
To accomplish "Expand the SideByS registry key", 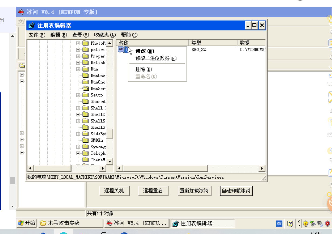I will 78,134.
